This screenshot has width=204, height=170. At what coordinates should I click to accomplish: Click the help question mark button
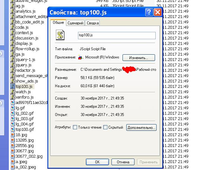[x=149, y=12]
